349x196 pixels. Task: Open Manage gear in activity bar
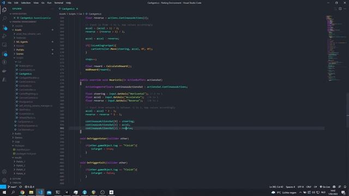click(x=4, y=180)
